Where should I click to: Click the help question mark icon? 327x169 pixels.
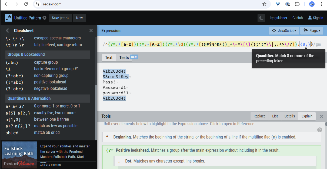[x=320, y=130]
